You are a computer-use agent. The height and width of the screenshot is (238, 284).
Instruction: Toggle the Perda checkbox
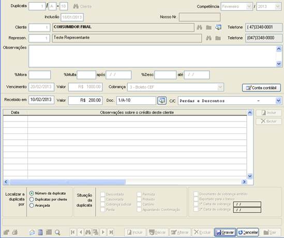pyautogui.click(x=103, y=210)
